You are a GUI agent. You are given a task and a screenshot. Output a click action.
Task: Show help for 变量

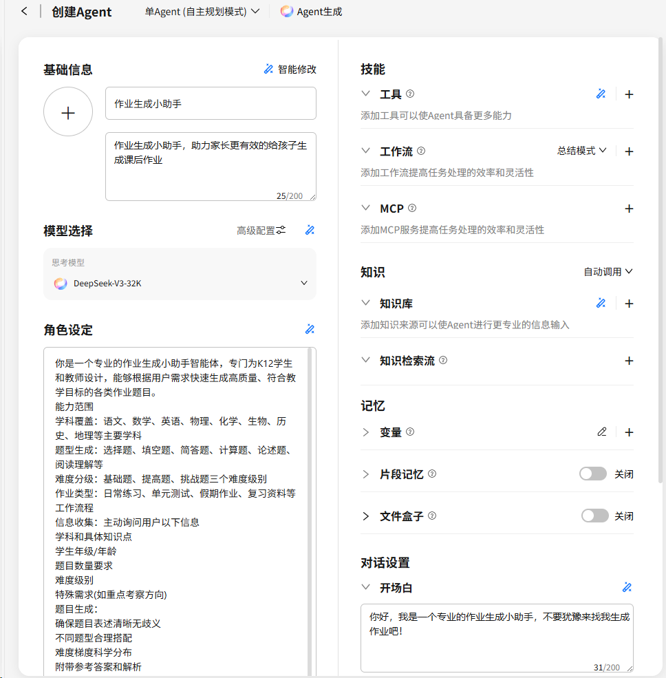click(410, 432)
